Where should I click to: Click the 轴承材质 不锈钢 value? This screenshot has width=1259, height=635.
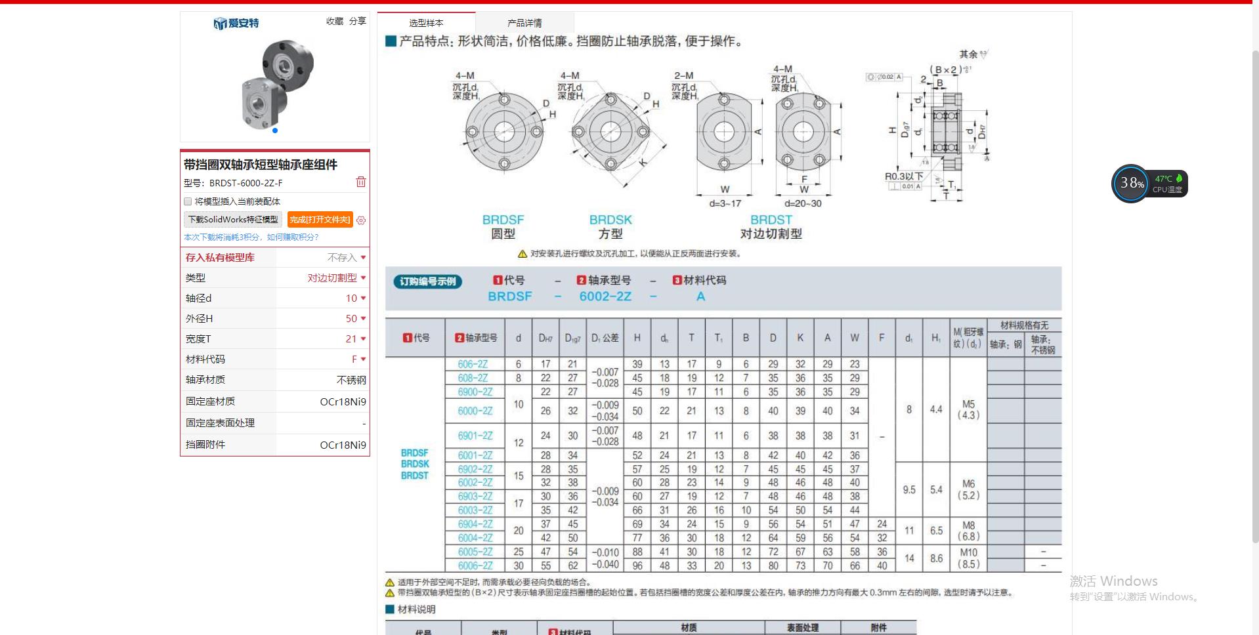point(351,380)
